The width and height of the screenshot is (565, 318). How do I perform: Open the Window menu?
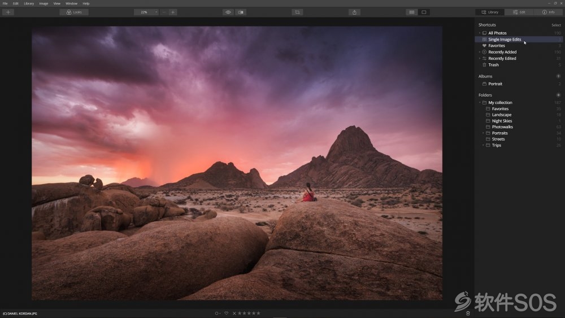(x=71, y=3)
